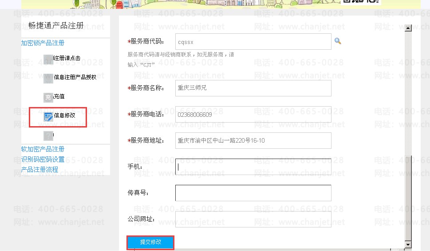Click the 公司网址 input field

(253, 219)
